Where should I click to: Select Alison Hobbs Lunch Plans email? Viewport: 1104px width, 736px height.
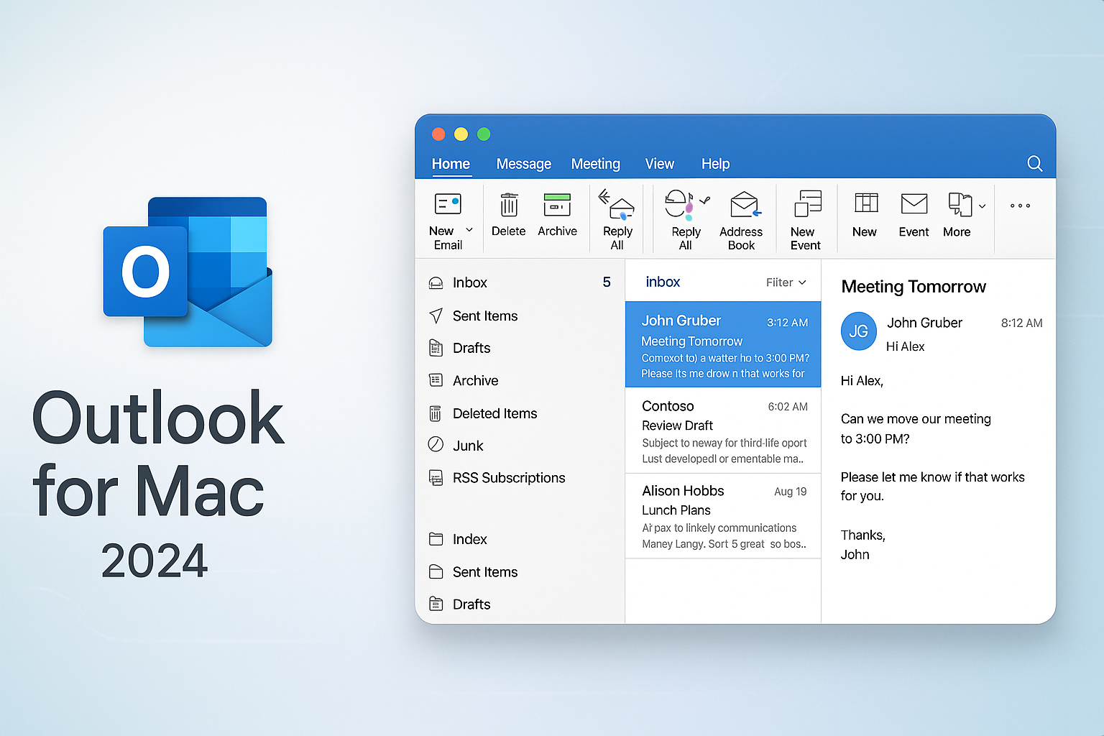pos(723,517)
